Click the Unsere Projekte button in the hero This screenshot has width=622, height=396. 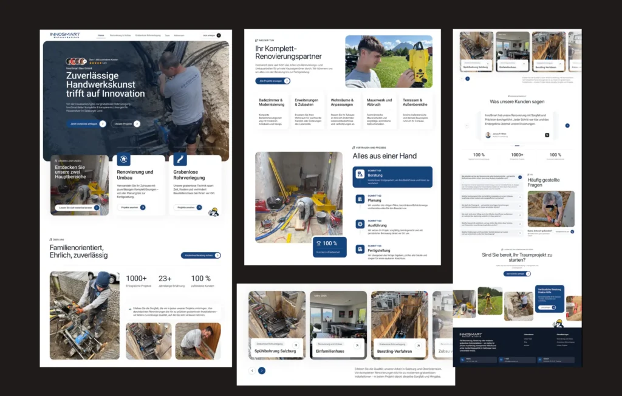pyautogui.click(x=125, y=123)
